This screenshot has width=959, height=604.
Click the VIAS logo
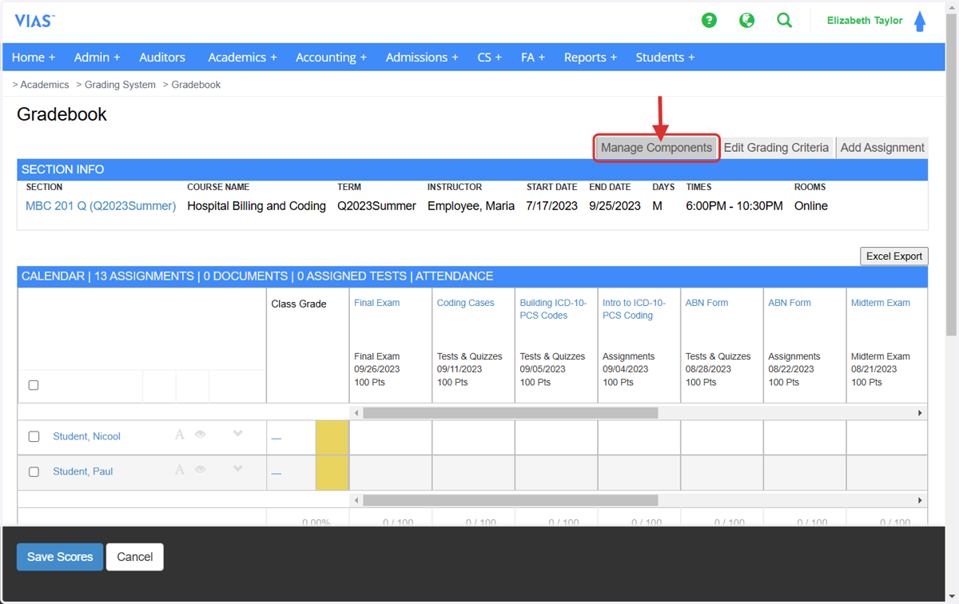click(x=35, y=21)
